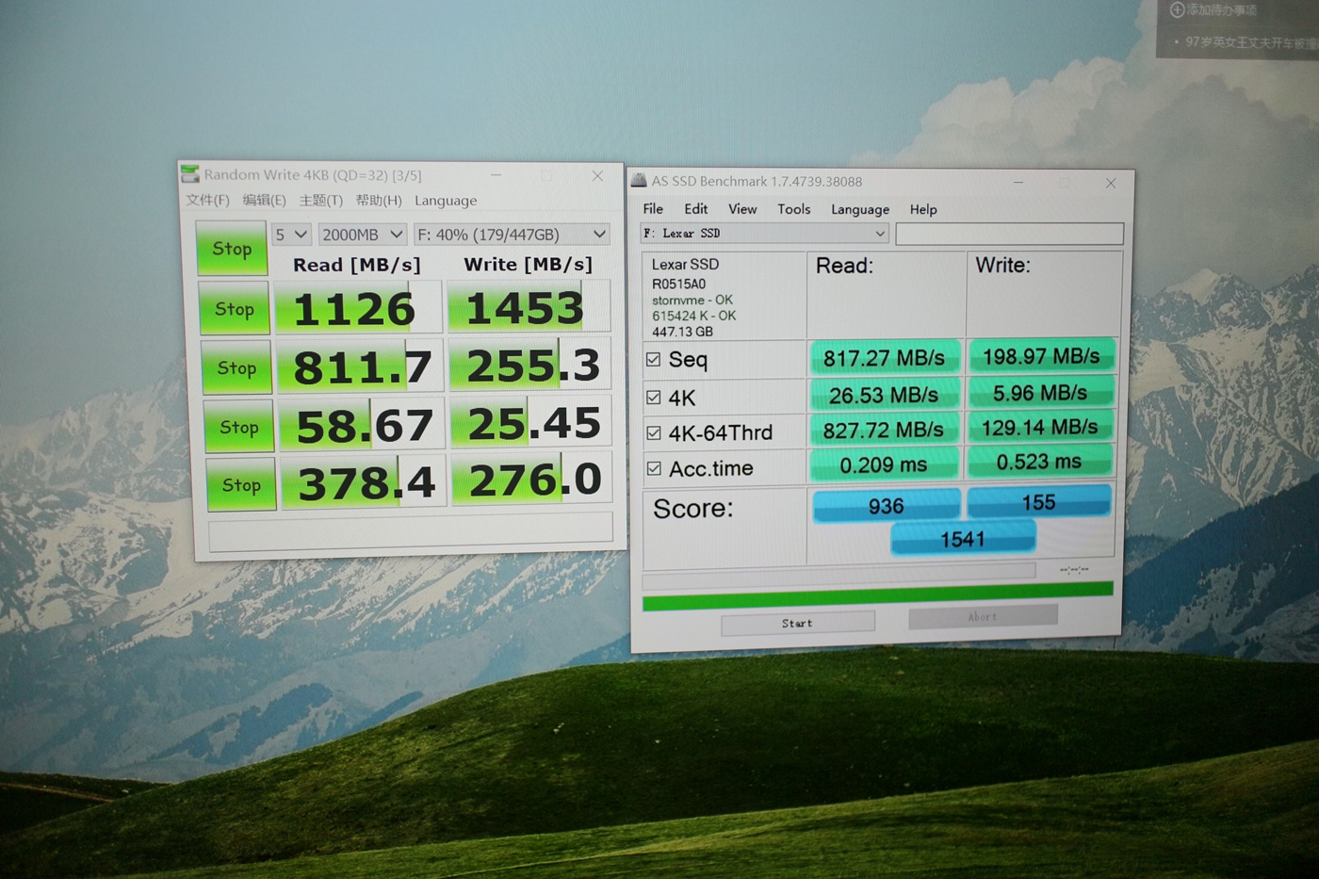1319x879 pixels.
Task: Open the 主题(T) menu in CrystalDiskMark
Action: click(x=320, y=201)
